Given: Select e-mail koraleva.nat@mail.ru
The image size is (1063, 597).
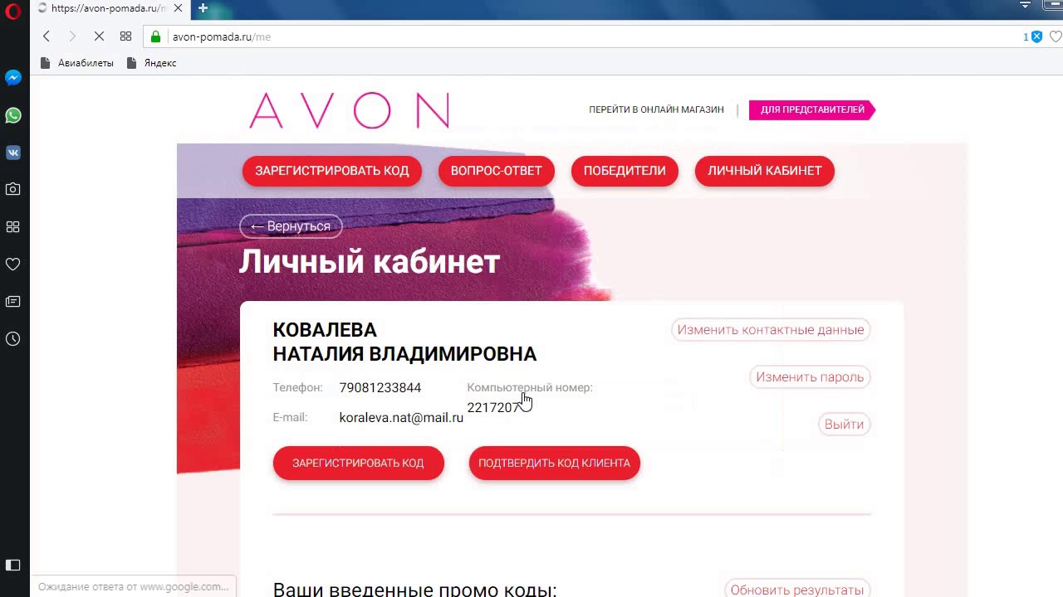Looking at the screenshot, I should [x=401, y=417].
